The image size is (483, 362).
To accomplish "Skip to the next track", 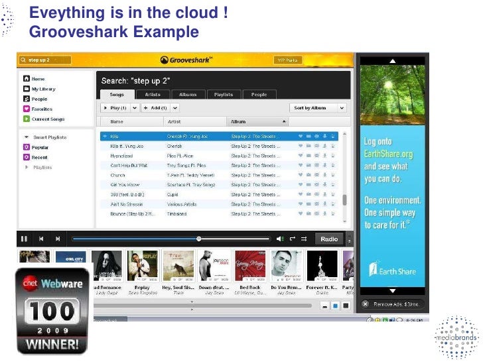I will [x=58, y=239].
